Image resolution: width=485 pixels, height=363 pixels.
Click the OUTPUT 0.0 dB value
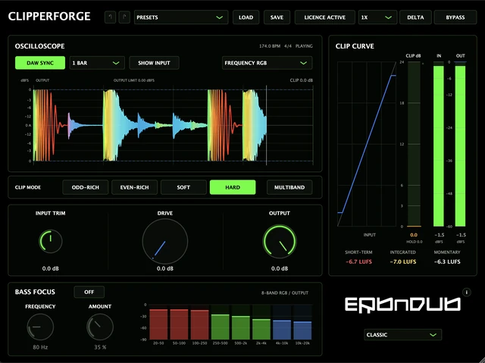coord(280,268)
